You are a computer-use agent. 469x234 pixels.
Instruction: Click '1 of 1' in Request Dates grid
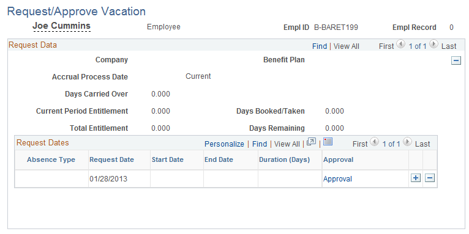(391, 144)
